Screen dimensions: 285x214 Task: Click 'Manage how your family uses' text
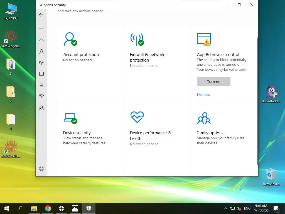(x=220, y=138)
